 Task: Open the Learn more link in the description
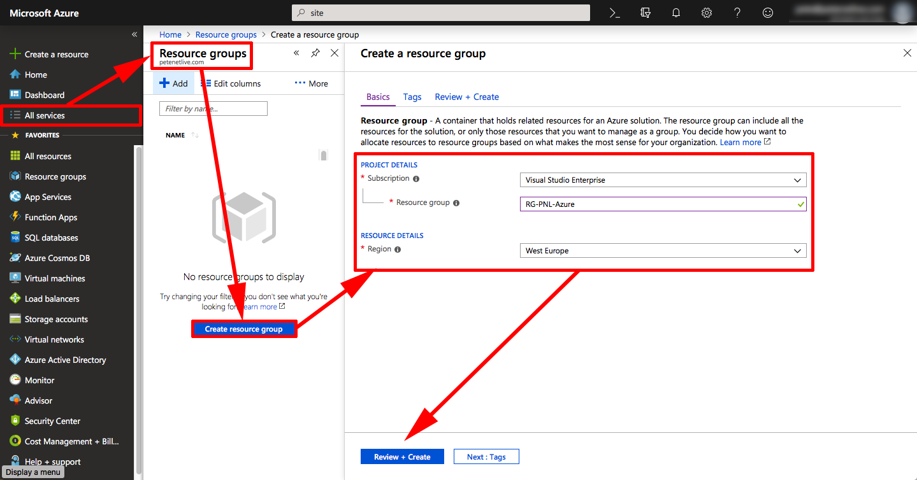[x=745, y=142]
